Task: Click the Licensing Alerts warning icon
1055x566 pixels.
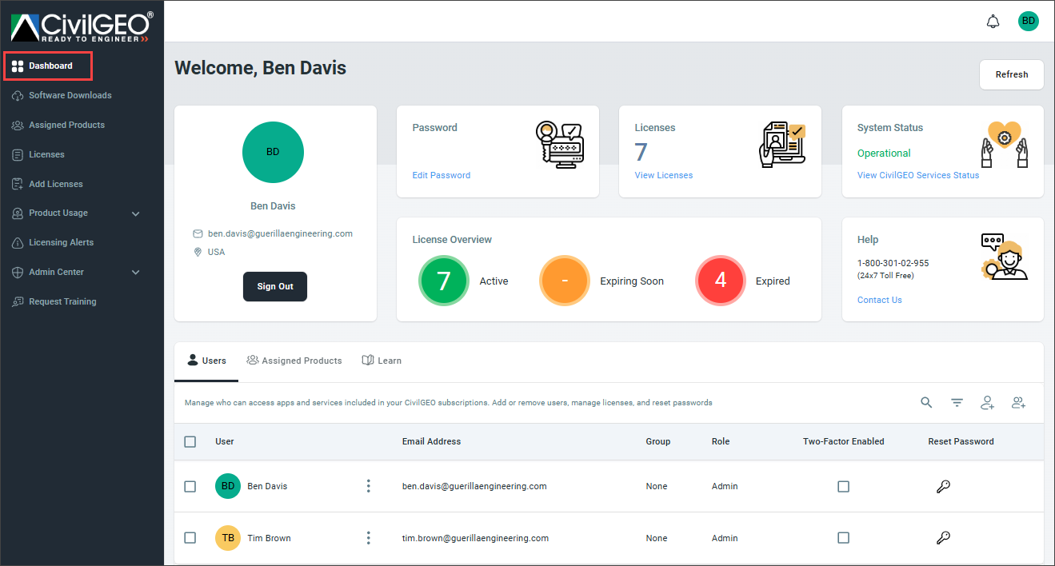Action: tap(18, 243)
